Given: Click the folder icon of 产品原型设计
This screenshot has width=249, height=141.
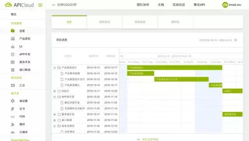Looking at the screenshot, I should (59, 68).
